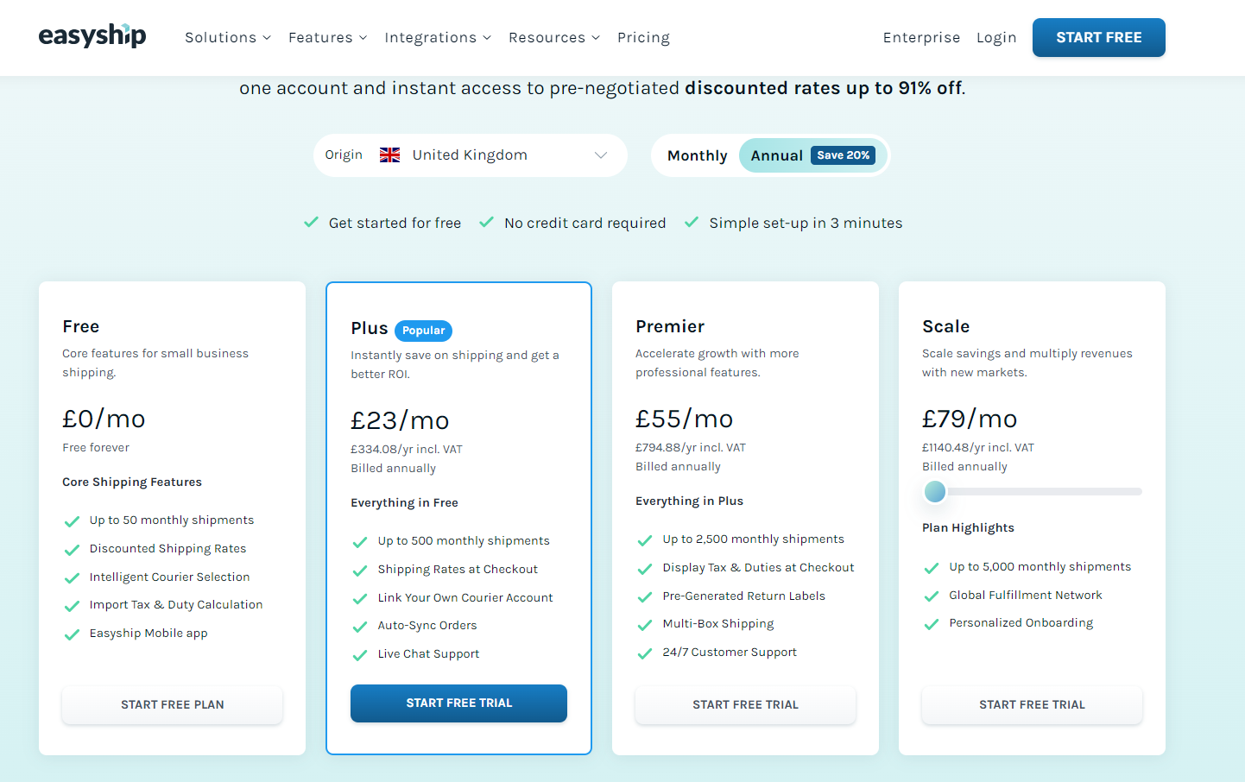
Task: Click the checkmark next to '24/7 Customer Support'
Action: [x=645, y=653]
